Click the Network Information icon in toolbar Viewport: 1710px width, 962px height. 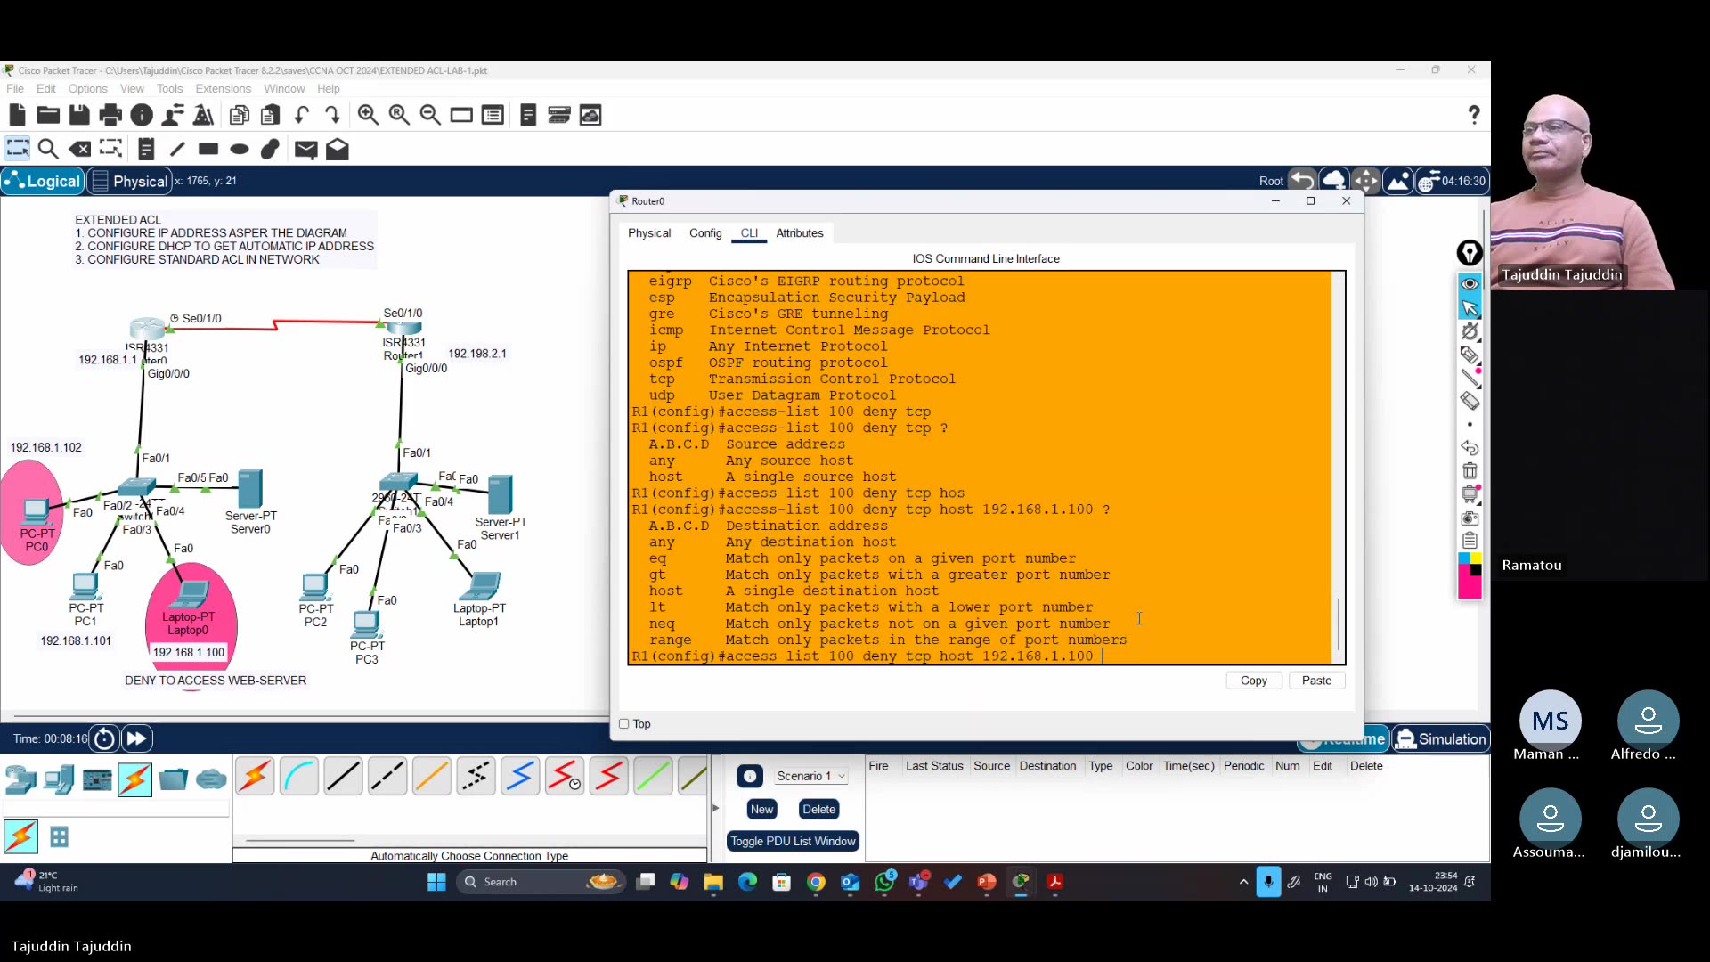coord(141,115)
